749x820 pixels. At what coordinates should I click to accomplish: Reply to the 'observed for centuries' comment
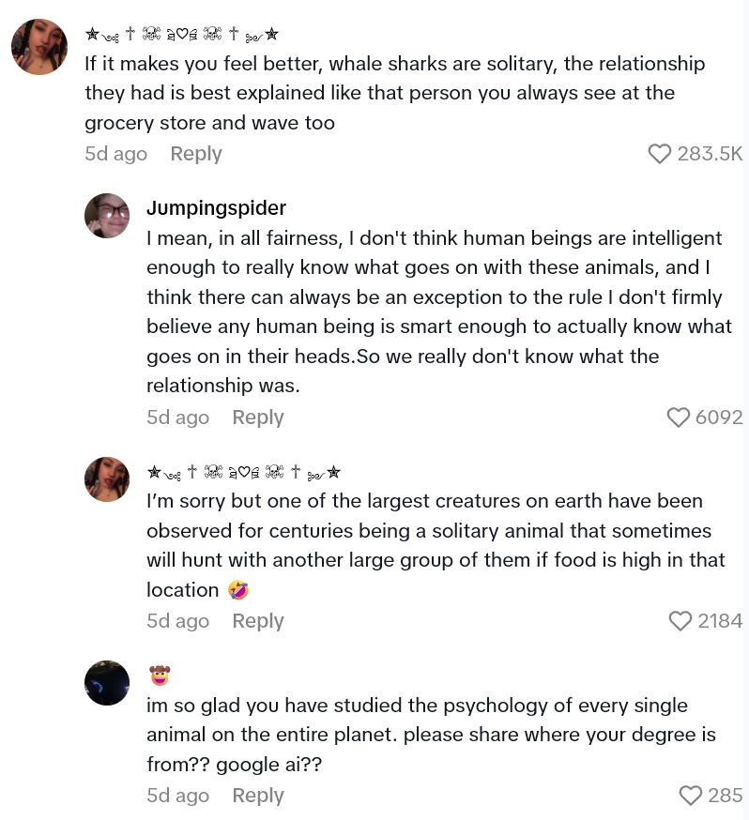(257, 621)
